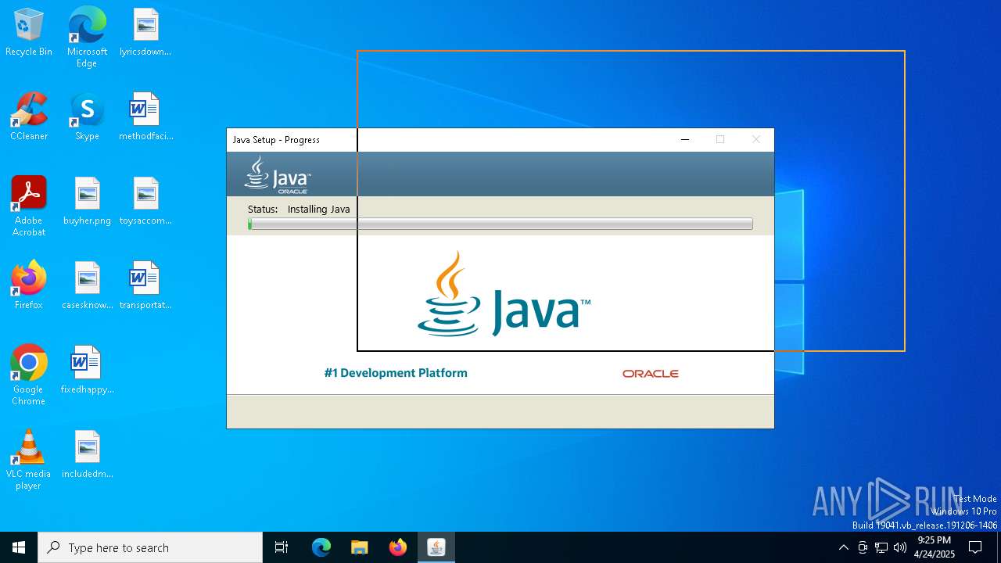
Task: Open the volume control tray icon
Action: [x=900, y=547]
